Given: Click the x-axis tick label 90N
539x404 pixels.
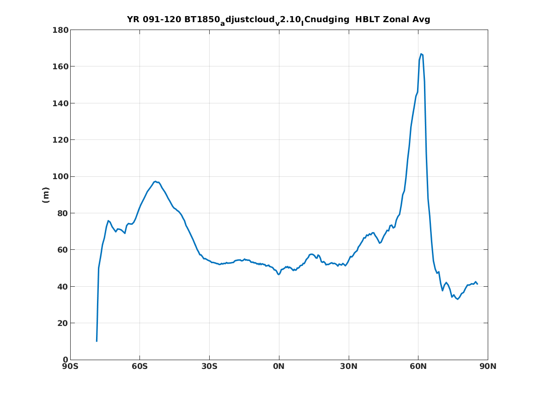Looking at the screenshot, I should pos(488,367).
